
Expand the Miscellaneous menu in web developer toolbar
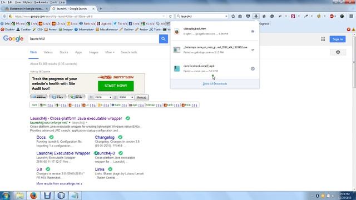click(x=107, y=29)
